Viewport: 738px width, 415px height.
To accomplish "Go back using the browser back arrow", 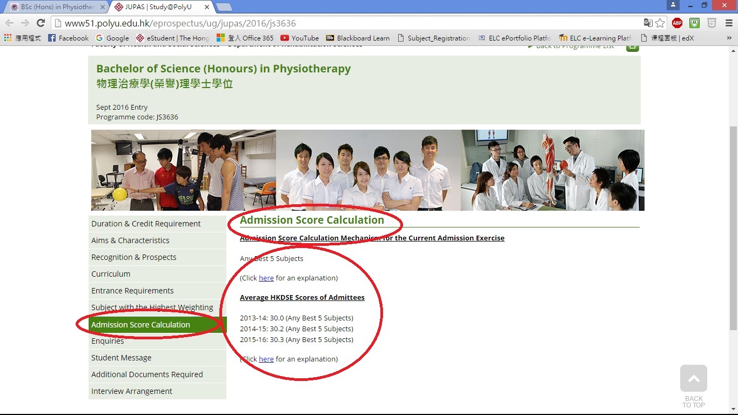I will click(x=9, y=23).
